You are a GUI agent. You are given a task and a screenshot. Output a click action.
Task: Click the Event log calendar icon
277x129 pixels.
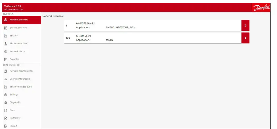click(x=6, y=59)
